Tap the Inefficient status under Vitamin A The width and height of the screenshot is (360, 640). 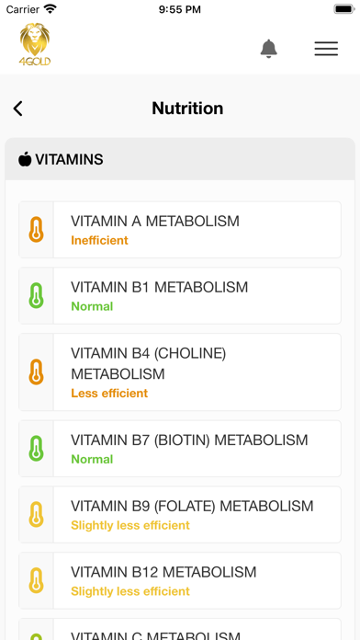99,240
